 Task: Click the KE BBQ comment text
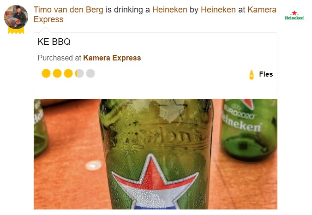54,42
